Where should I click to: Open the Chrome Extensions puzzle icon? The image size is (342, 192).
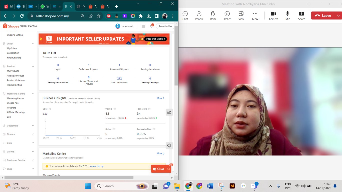tap(141, 16)
